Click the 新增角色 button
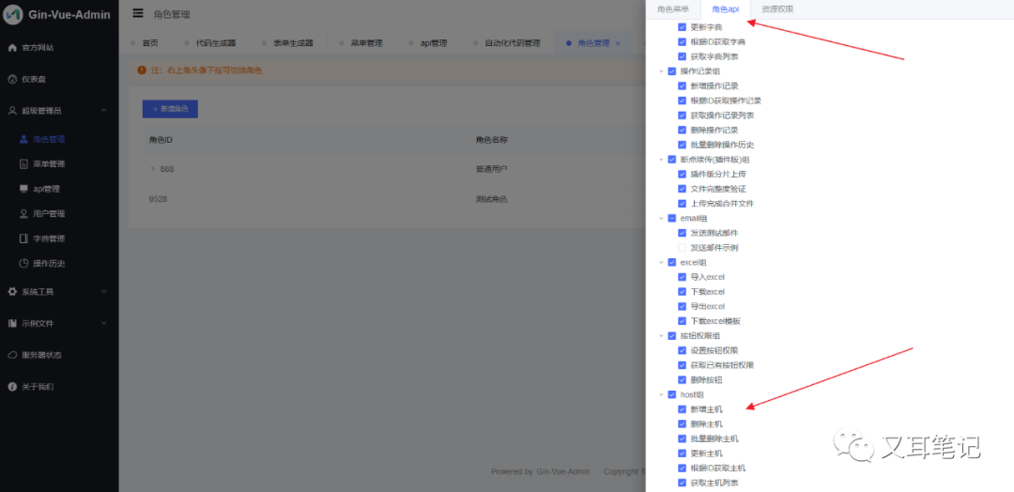Screen dimensions: 1014x492 point(170,109)
